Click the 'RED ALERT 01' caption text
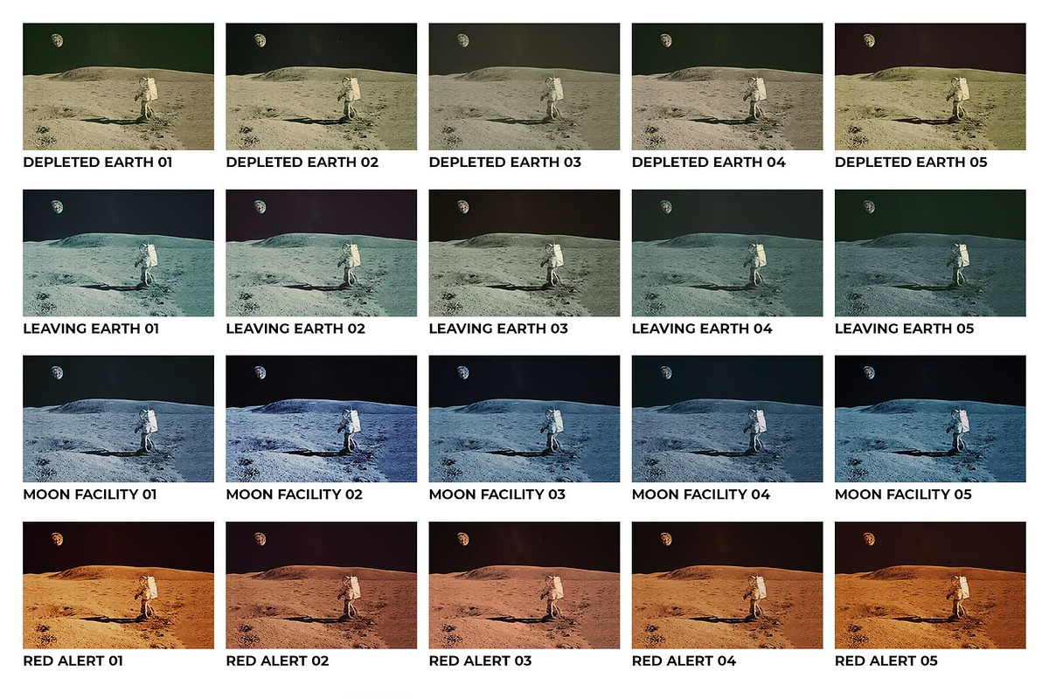This screenshot has height=699, width=1049. pos(73,661)
